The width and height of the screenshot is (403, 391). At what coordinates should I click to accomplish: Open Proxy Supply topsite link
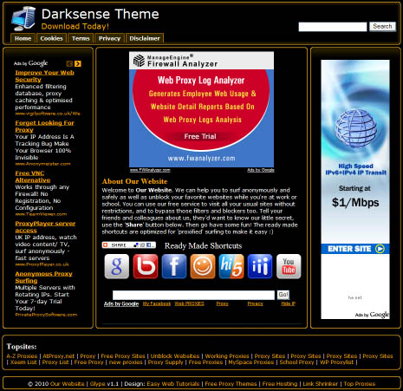(166, 362)
